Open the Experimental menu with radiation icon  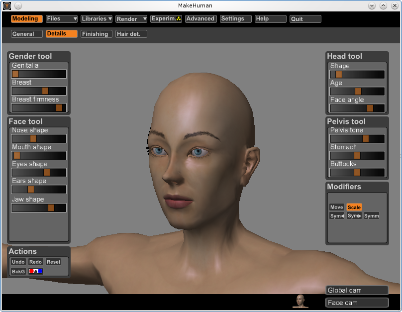click(x=166, y=19)
